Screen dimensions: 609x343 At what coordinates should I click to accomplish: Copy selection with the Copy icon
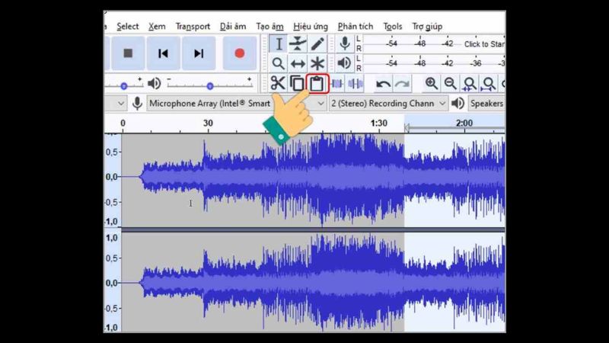298,84
